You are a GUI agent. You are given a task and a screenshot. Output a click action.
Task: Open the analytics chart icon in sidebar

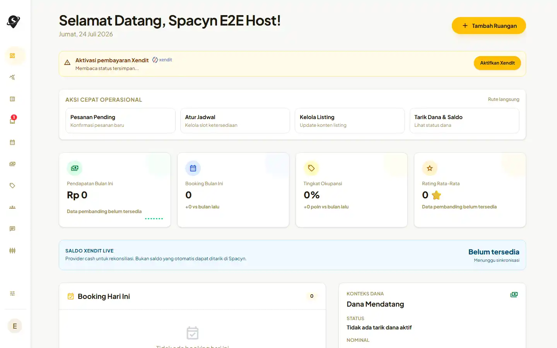12,77
